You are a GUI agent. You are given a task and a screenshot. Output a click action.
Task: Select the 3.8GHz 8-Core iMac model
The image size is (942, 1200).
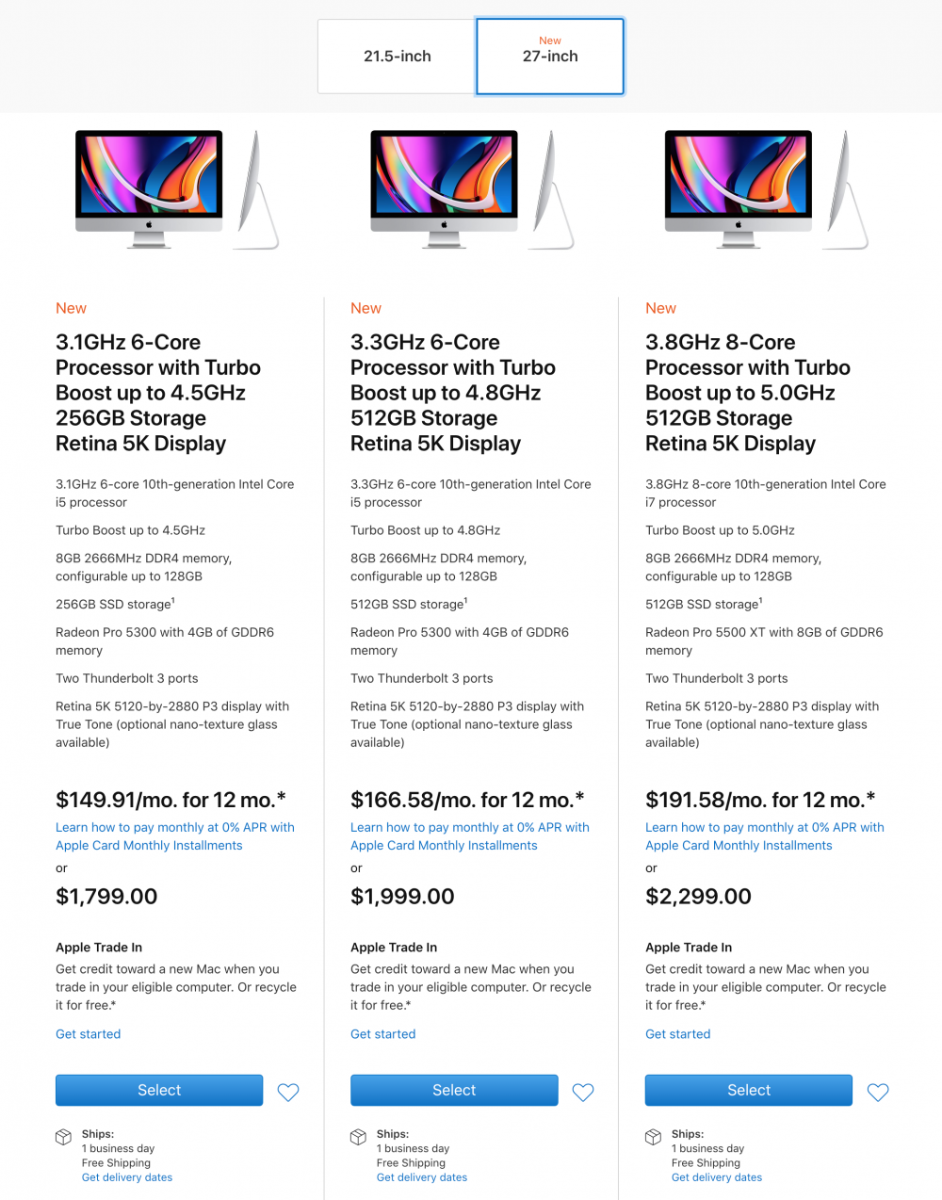coord(748,1090)
